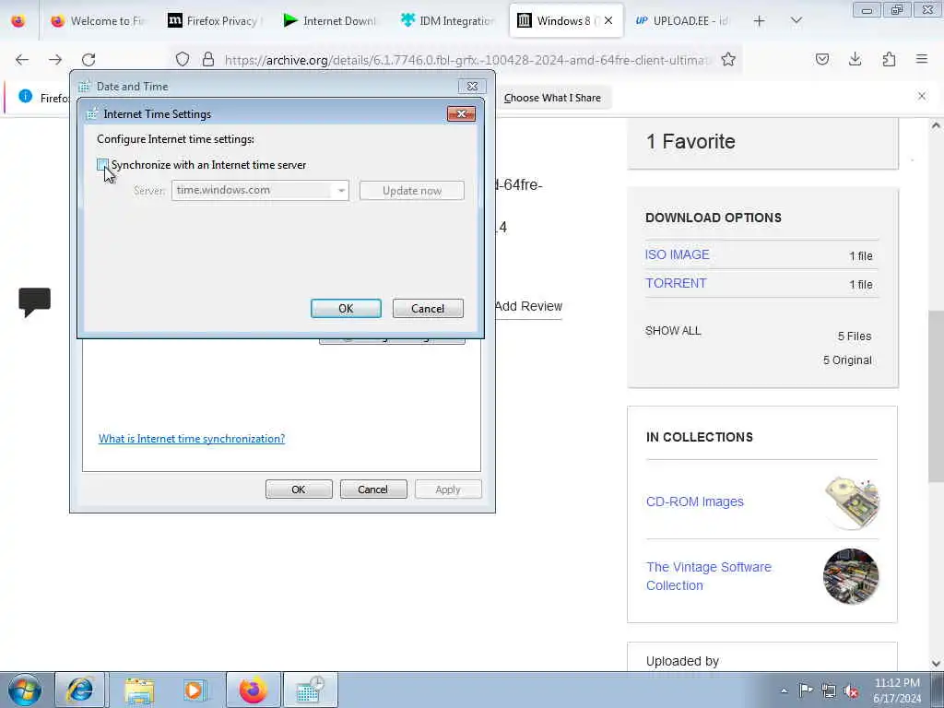This screenshot has height=708, width=944.
Task: Click the page vertical scrollbar thumb
Action: point(936,396)
